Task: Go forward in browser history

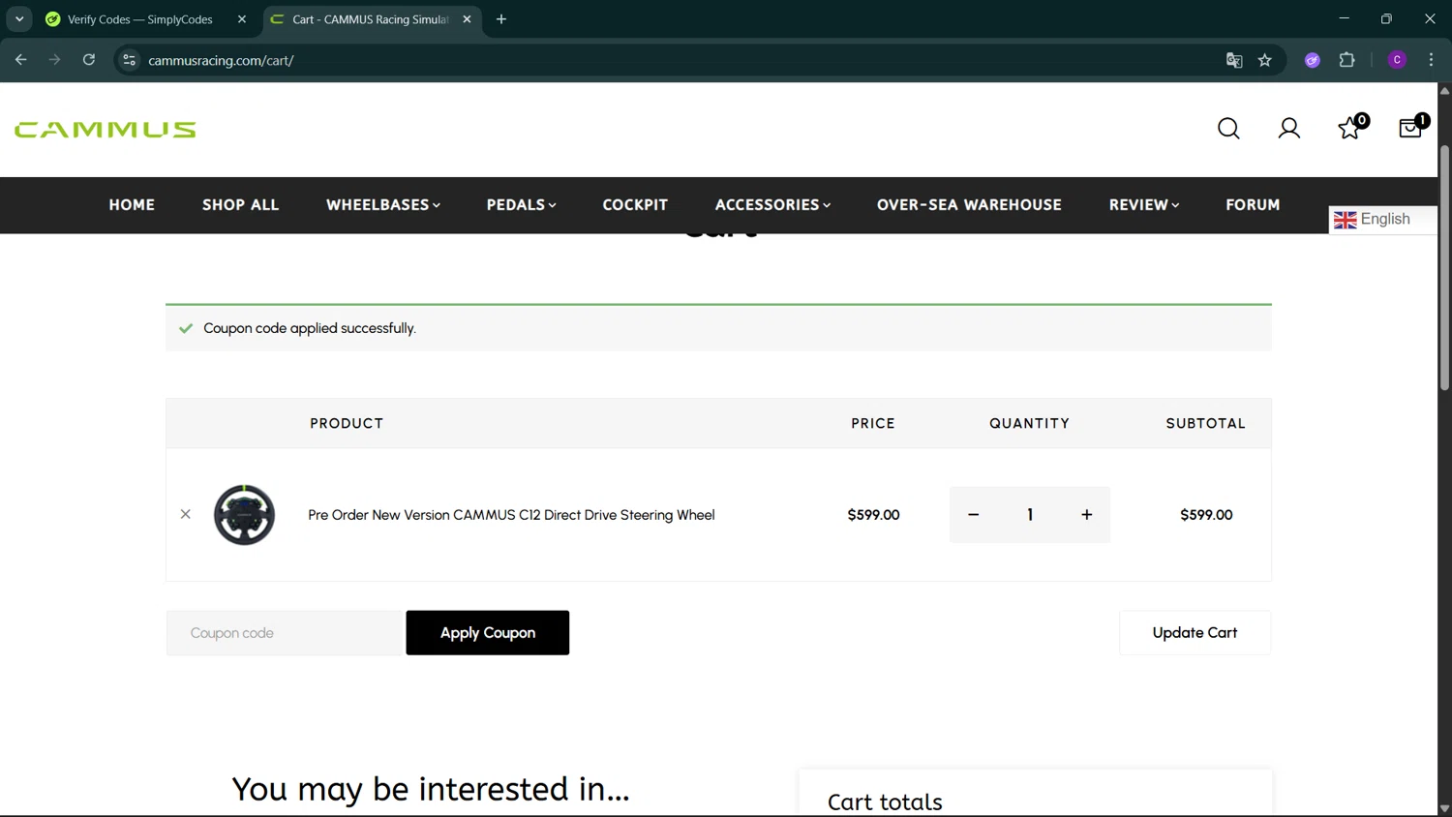Action: (55, 60)
